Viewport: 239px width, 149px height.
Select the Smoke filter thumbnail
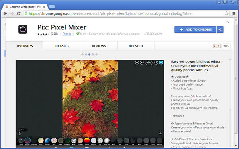[21, 141]
